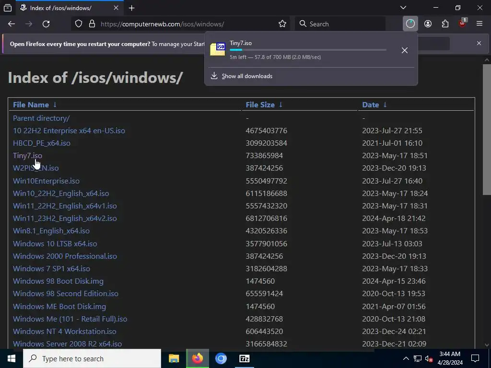Image resolution: width=491 pixels, height=368 pixels.
Task: Download Windows 2000 Professional.iso
Action: click(x=65, y=256)
